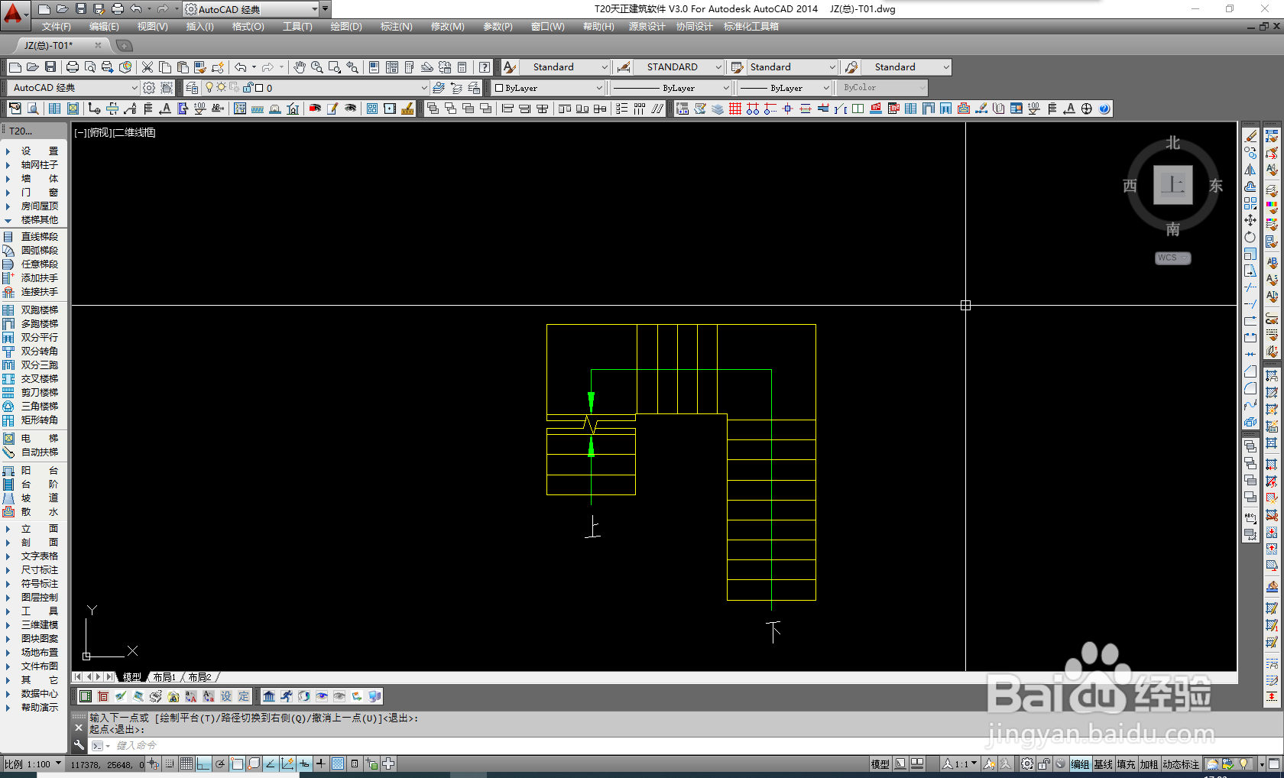Click the Rotate tool in the modify toolbar
The image size is (1284, 778).
click(x=1250, y=237)
